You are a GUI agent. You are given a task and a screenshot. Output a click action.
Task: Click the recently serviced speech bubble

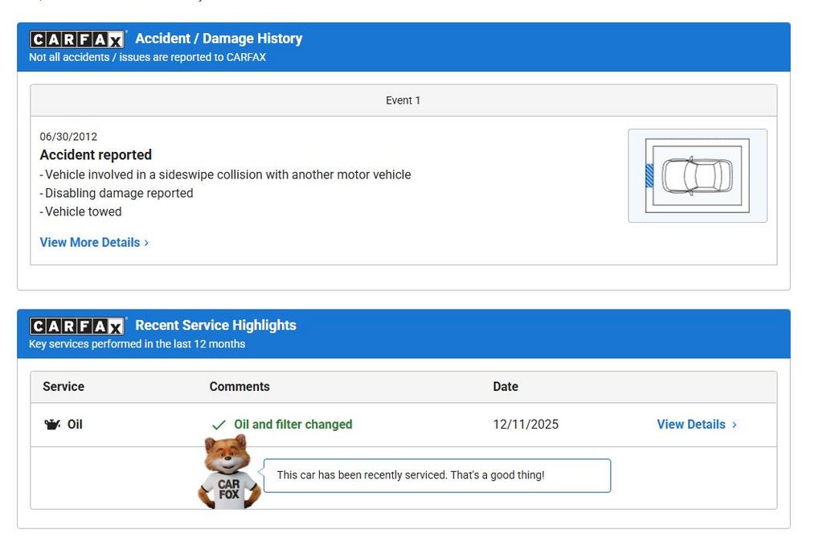point(436,475)
